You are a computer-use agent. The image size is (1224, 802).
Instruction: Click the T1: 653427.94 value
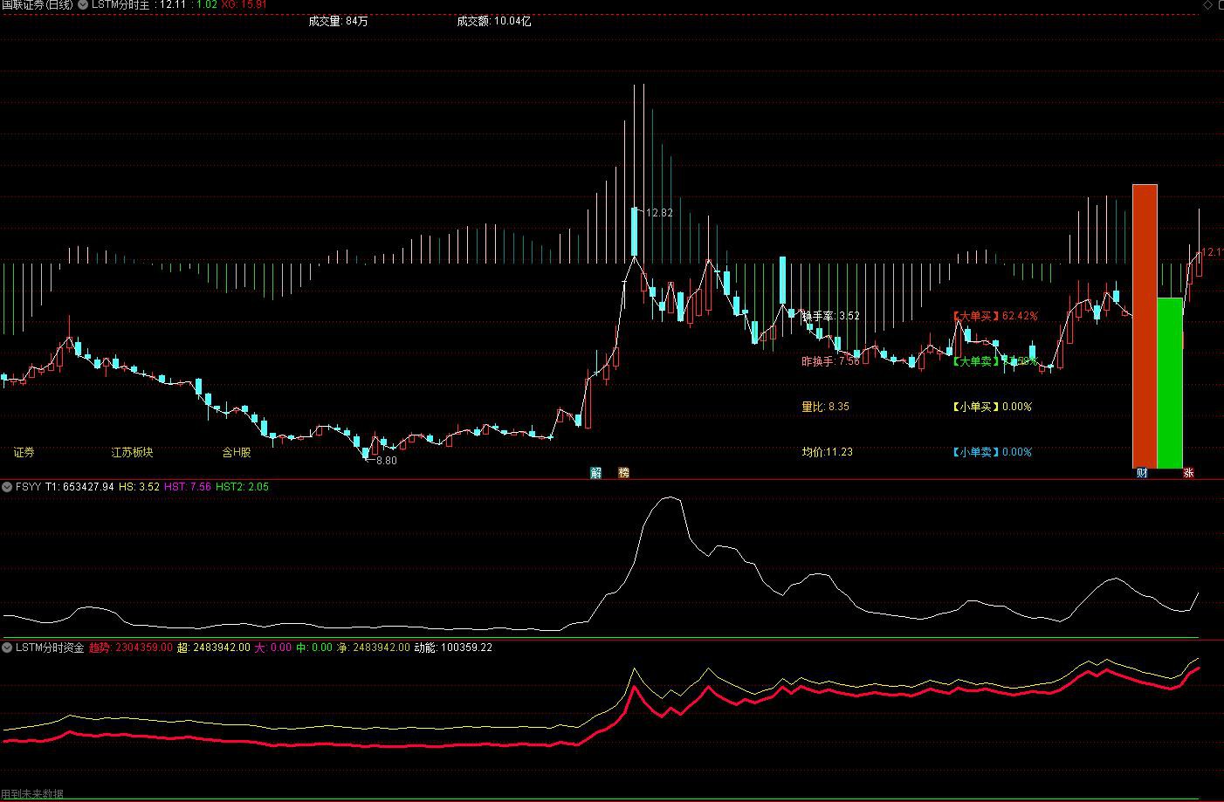coord(79,487)
